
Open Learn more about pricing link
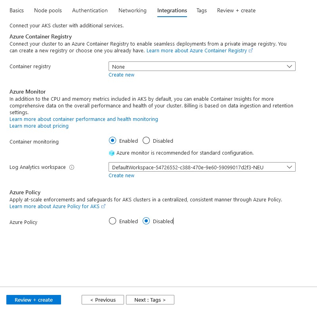coord(39,126)
